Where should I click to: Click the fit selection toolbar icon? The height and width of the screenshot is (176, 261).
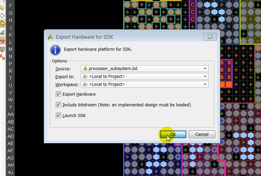coord(2,15)
